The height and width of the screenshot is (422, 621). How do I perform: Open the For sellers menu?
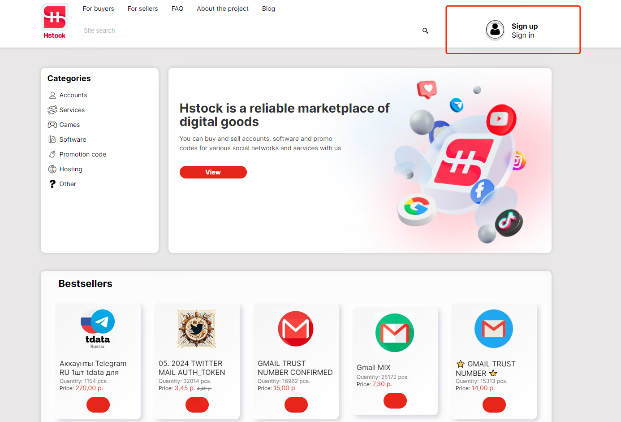point(142,9)
